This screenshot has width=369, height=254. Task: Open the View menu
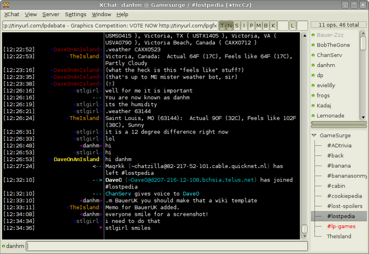pyautogui.click(x=31, y=14)
